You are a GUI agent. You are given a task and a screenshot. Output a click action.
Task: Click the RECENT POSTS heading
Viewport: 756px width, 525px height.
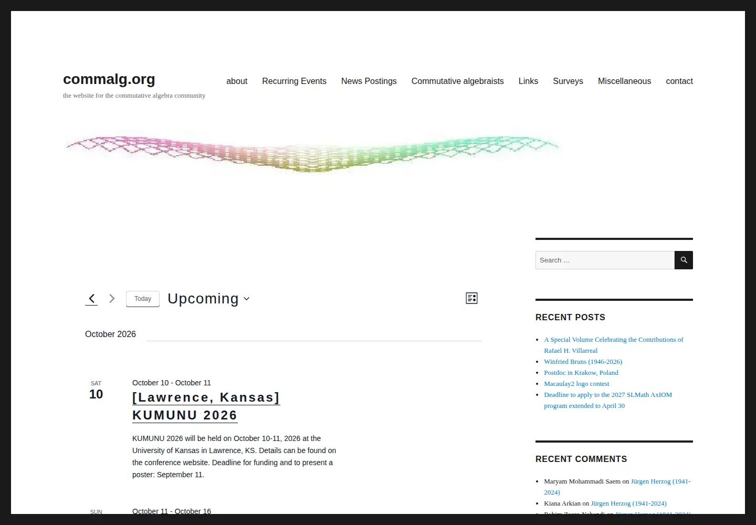pos(570,317)
